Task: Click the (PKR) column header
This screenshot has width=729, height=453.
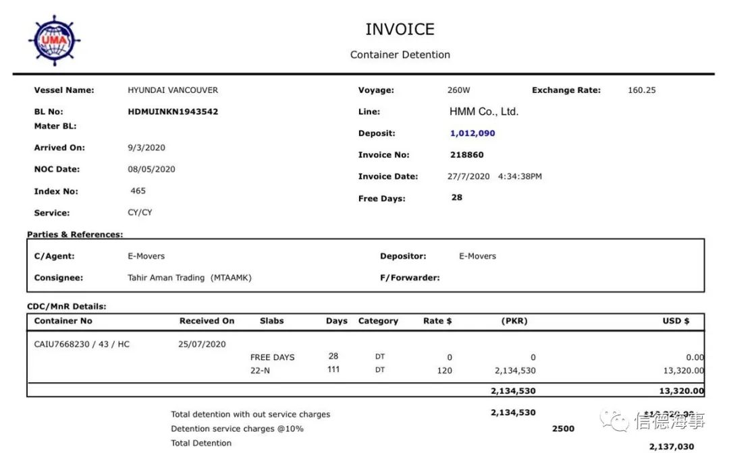Action: coord(514,321)
